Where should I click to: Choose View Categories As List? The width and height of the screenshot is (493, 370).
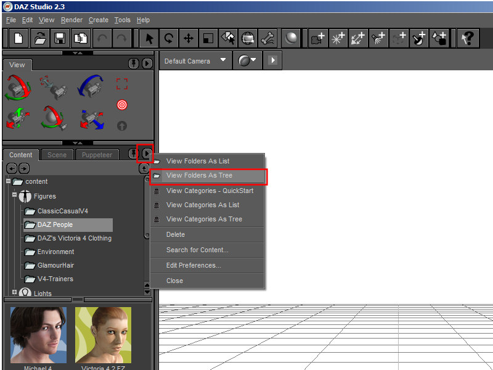pyautogui.click(x=208, y=205)
